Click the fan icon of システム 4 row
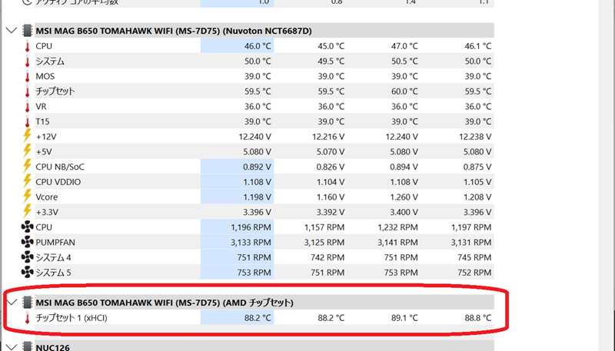Image resolution: width=615 pixels, height=351 pixels. [27, 257]
